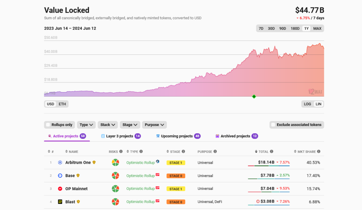This screenshot has width=362, height=210.
Task: Expand the Stack filter dropdown
Action: click(108, 125)
